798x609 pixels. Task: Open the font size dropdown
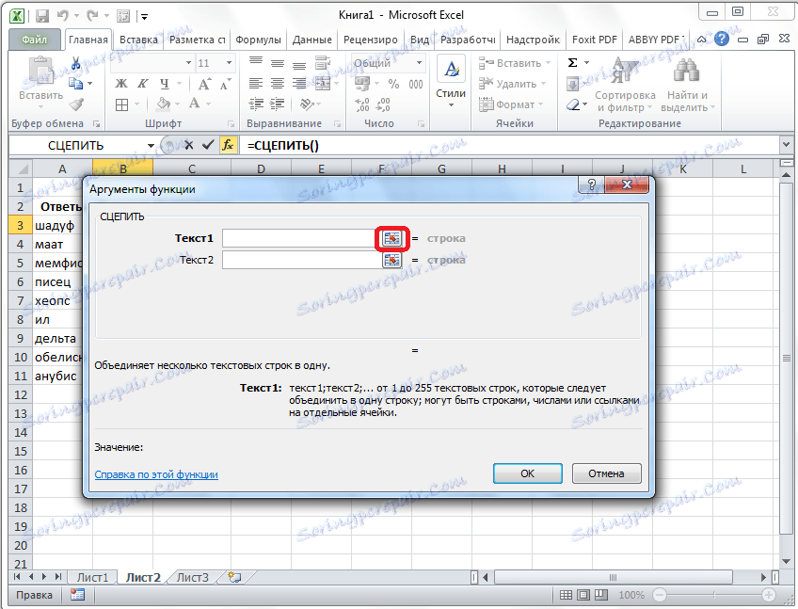229,63
